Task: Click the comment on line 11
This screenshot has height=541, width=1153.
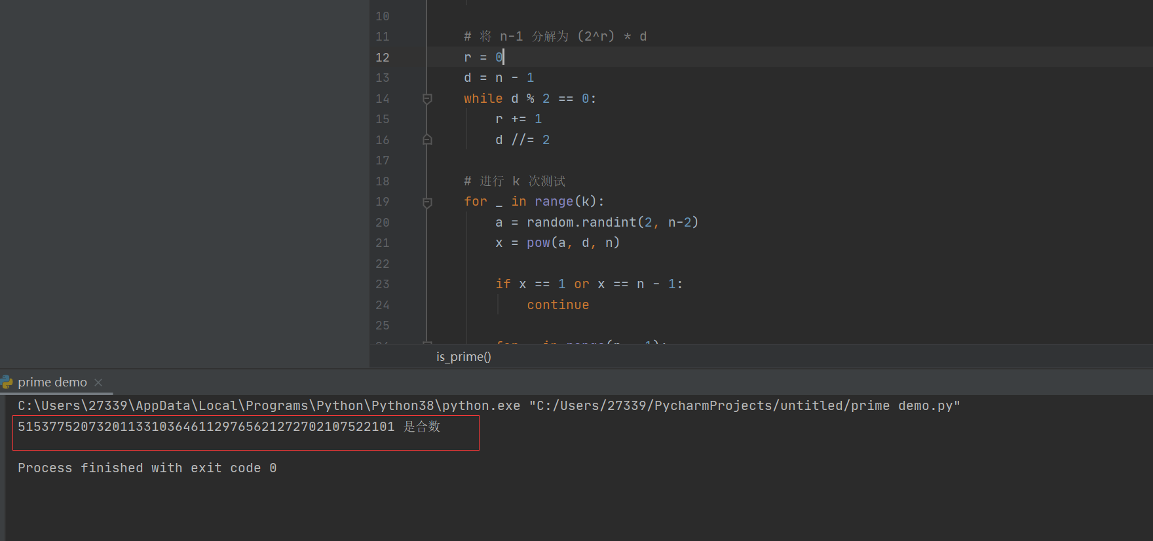Action: (x=555, y=37)
